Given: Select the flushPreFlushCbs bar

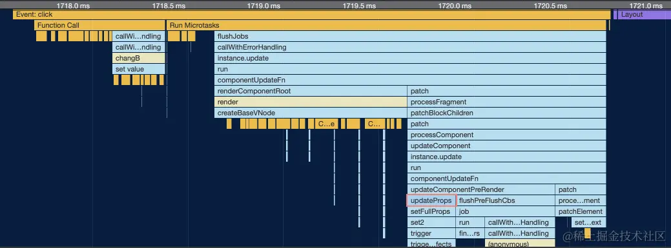Looking at the screenshot, I should coord(506,200).
